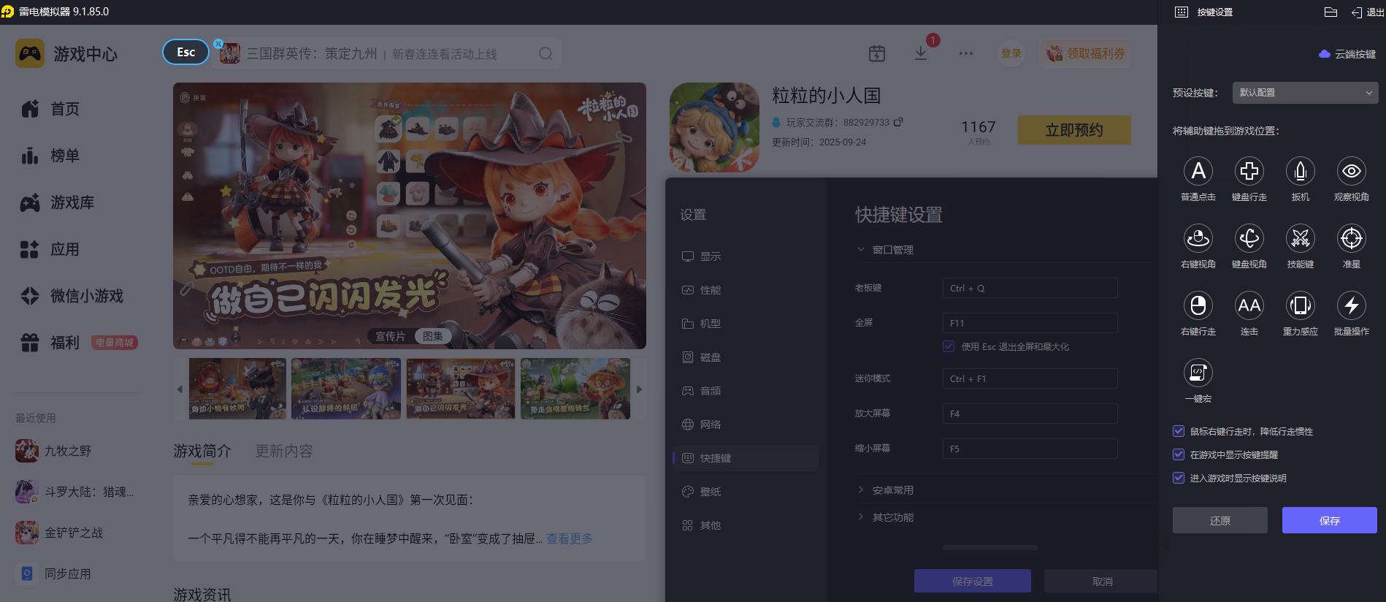This screenshot has width=1386, height=602.
Task: Open 显示 settings tab
Action: (x=746, y=256)
